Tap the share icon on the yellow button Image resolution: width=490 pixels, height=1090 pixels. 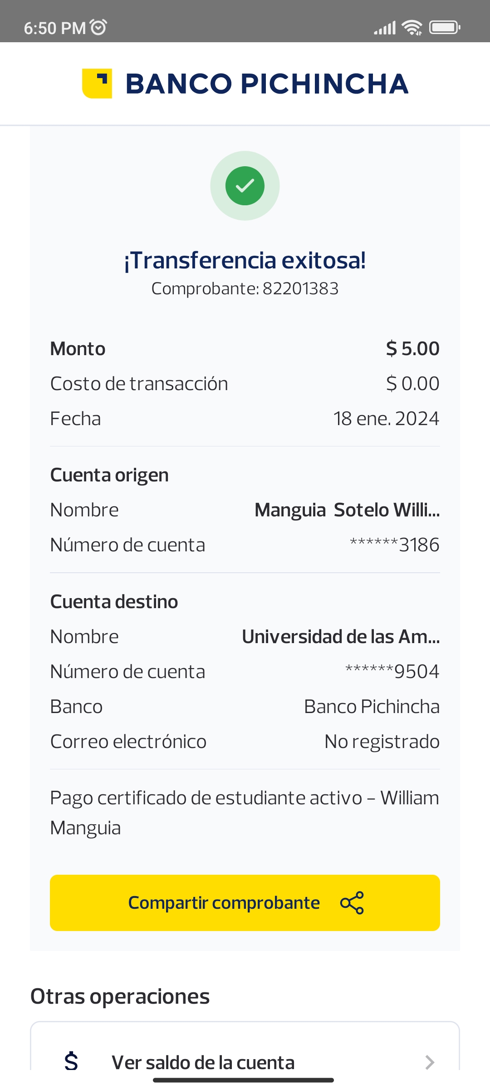tap(352, 903)
